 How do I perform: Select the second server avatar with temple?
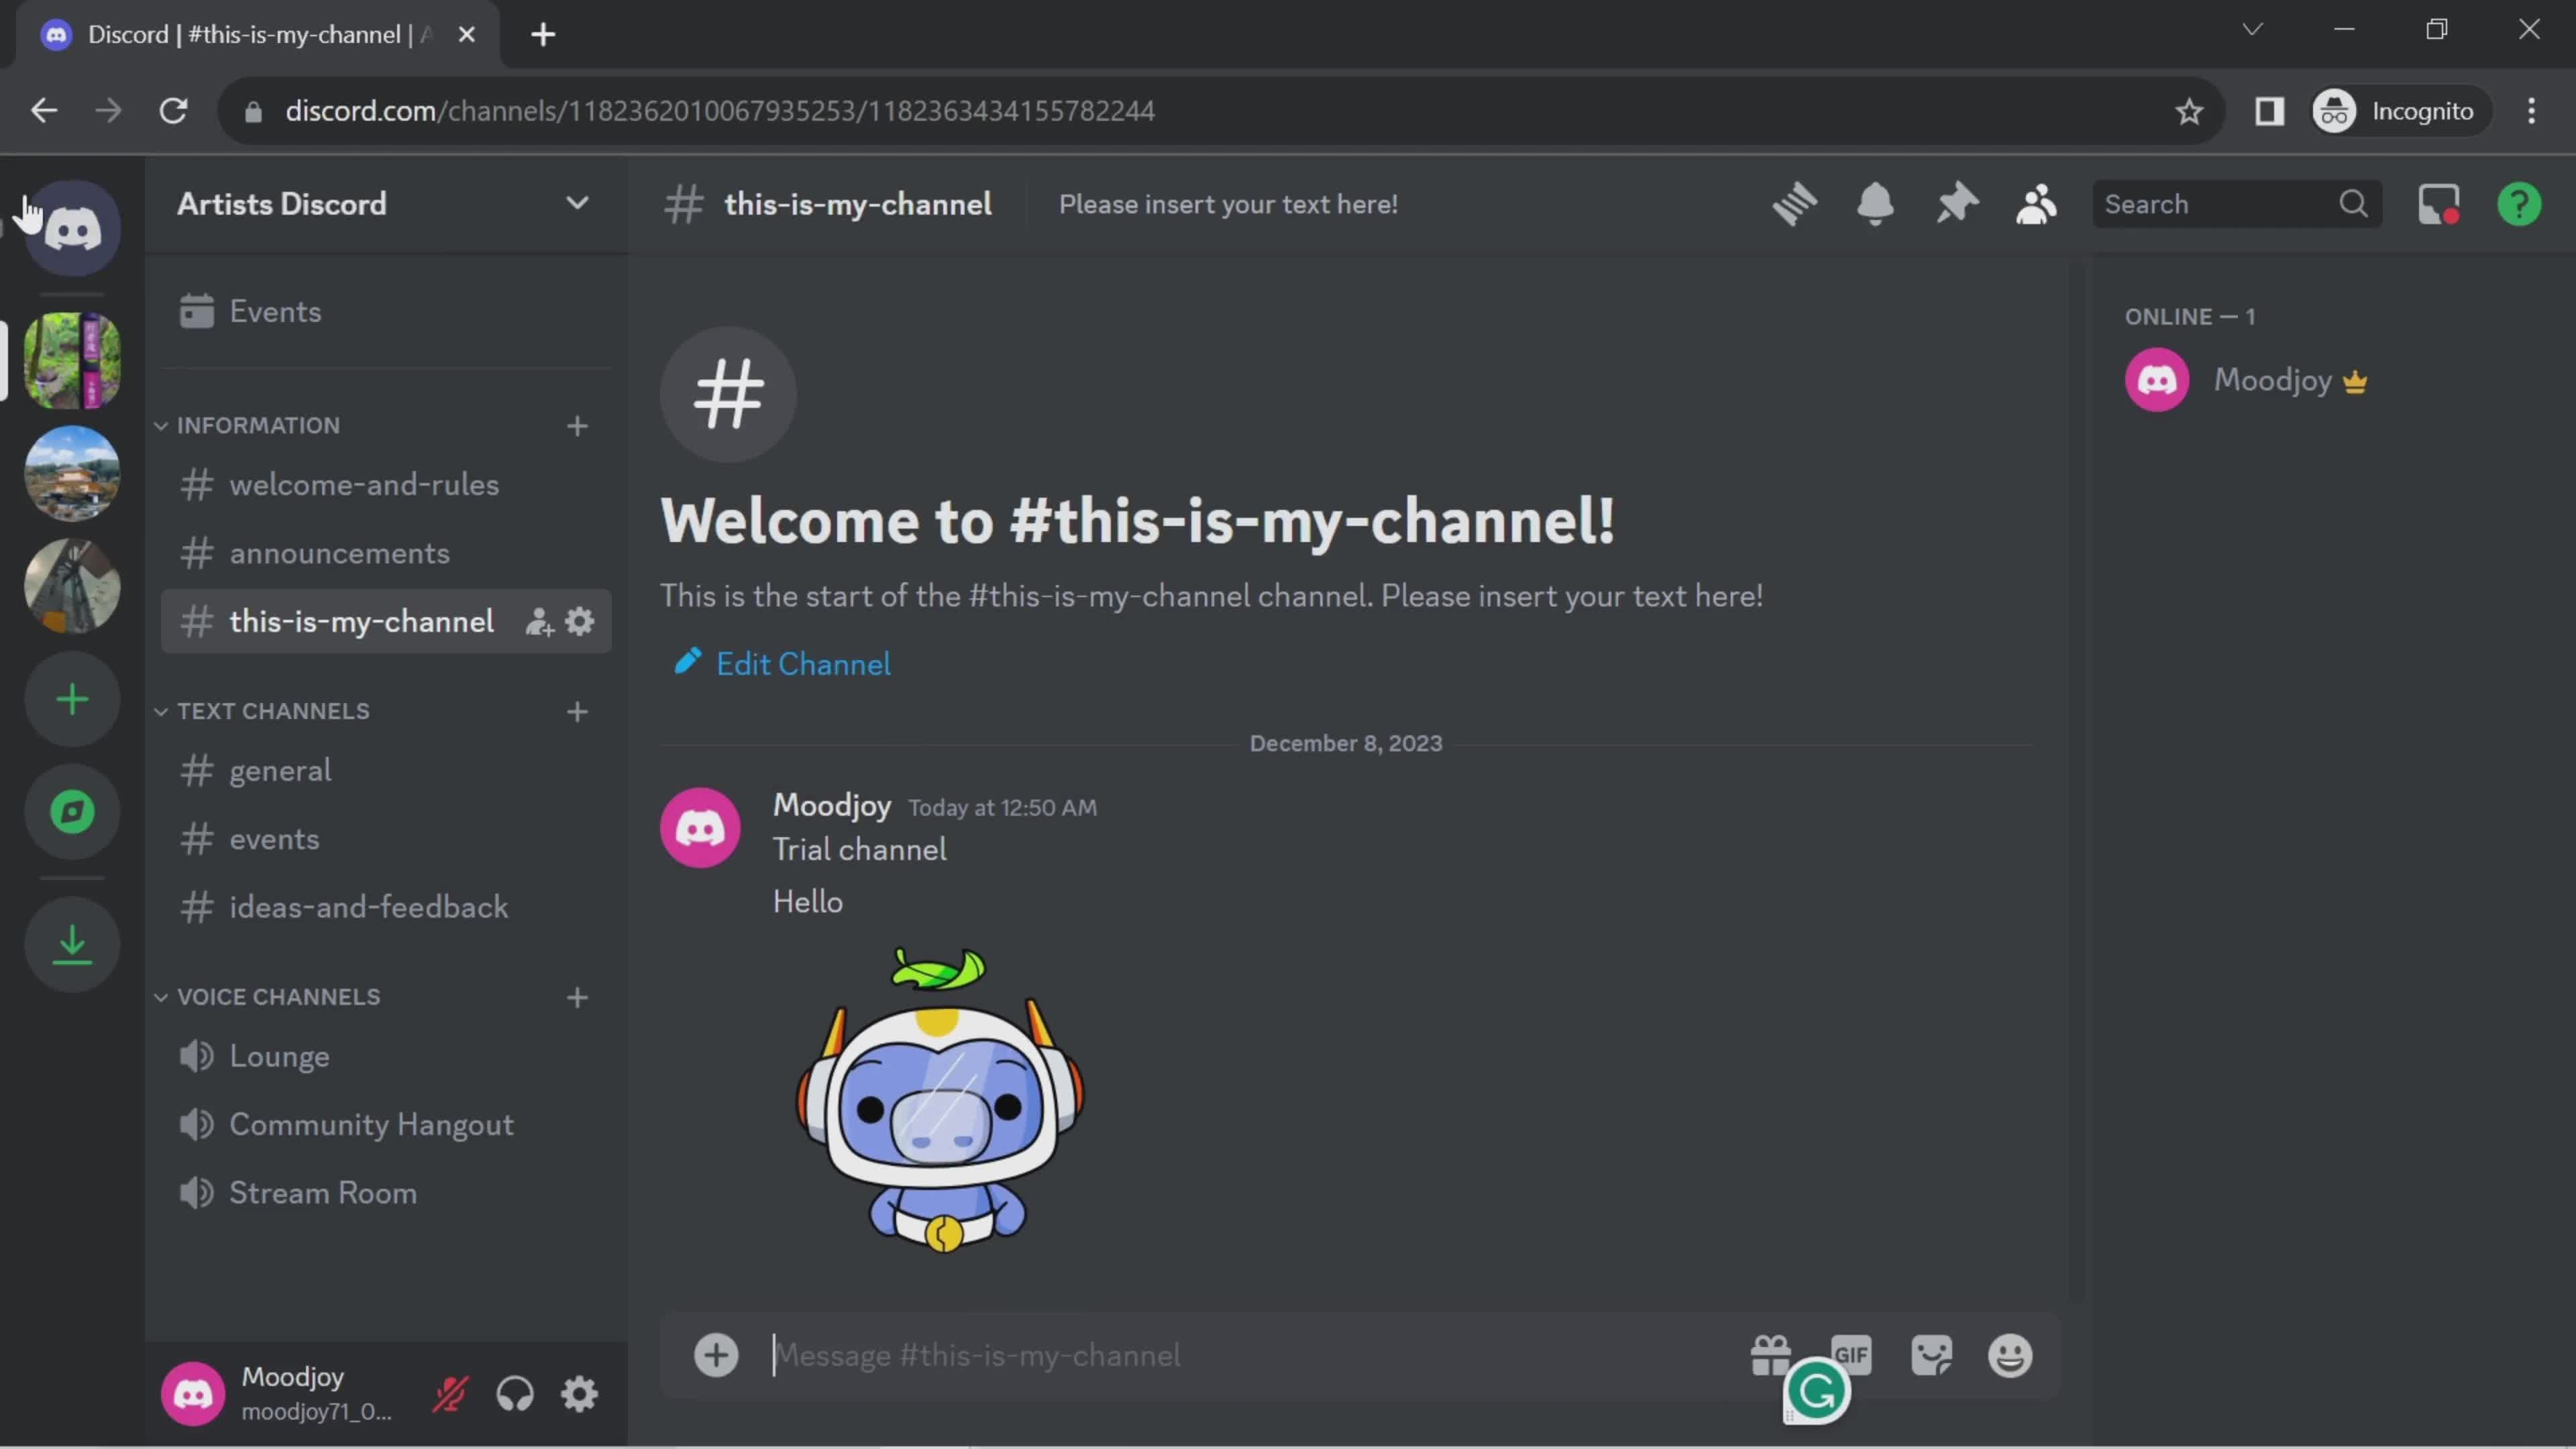click(72, 473)
